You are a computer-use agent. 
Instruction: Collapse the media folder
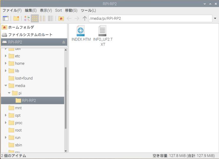[x=6, y=85]
